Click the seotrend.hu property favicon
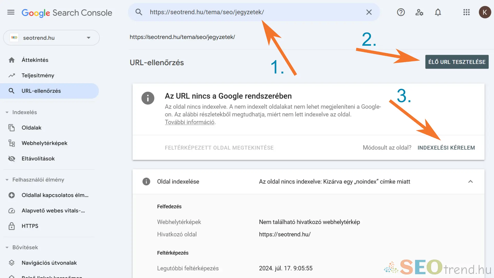This screenshot has width=494, height=278. click(14, 38)
